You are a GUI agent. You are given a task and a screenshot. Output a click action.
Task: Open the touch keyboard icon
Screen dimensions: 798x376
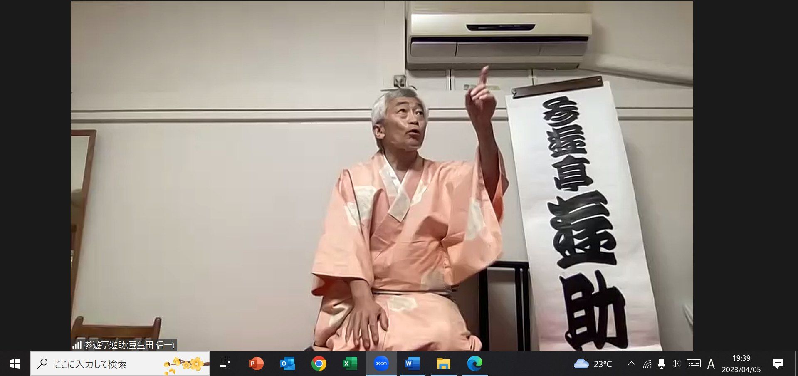[x=694, y=364]
